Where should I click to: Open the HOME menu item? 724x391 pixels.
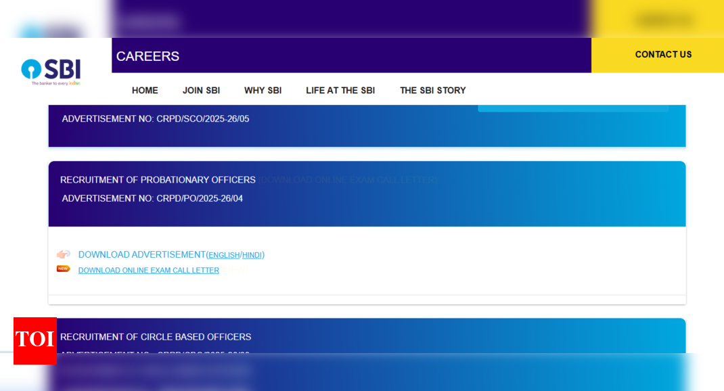pyautogui.click(x=145, y=91)
